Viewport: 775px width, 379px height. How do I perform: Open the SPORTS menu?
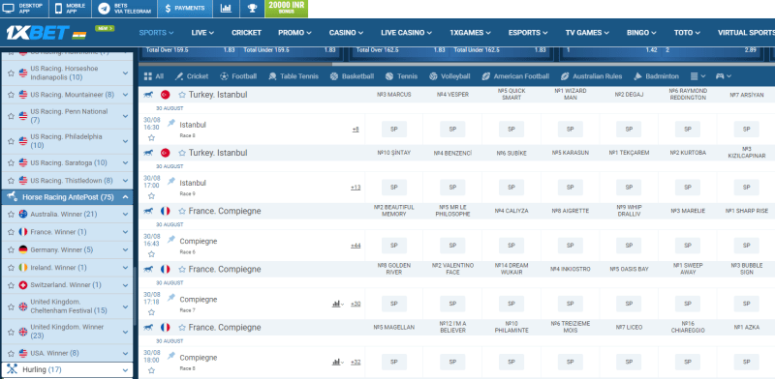point(156,33)
